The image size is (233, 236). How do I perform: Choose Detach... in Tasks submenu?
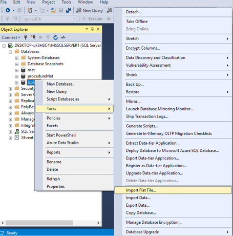pyautogui.click(x=173, y=12)
